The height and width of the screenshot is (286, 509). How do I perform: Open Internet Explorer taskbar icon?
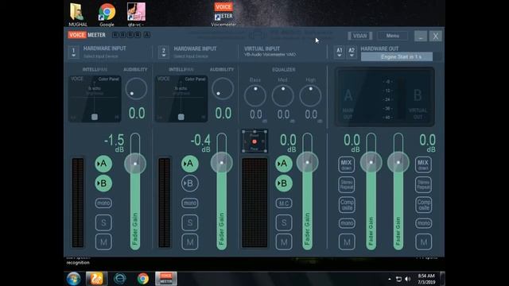[120, 279]
